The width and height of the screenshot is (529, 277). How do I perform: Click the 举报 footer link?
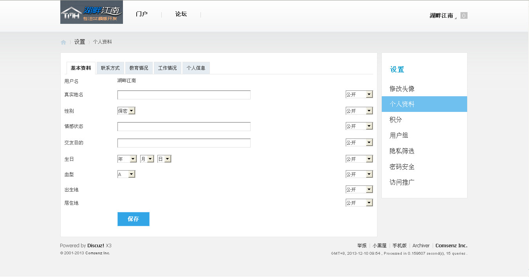[x=362, y=246]
